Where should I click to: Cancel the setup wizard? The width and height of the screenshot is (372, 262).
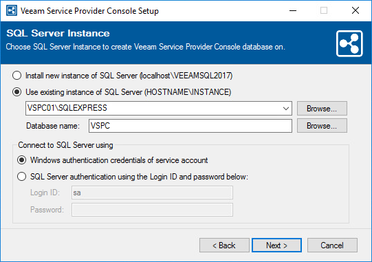(x=332, y=245)
